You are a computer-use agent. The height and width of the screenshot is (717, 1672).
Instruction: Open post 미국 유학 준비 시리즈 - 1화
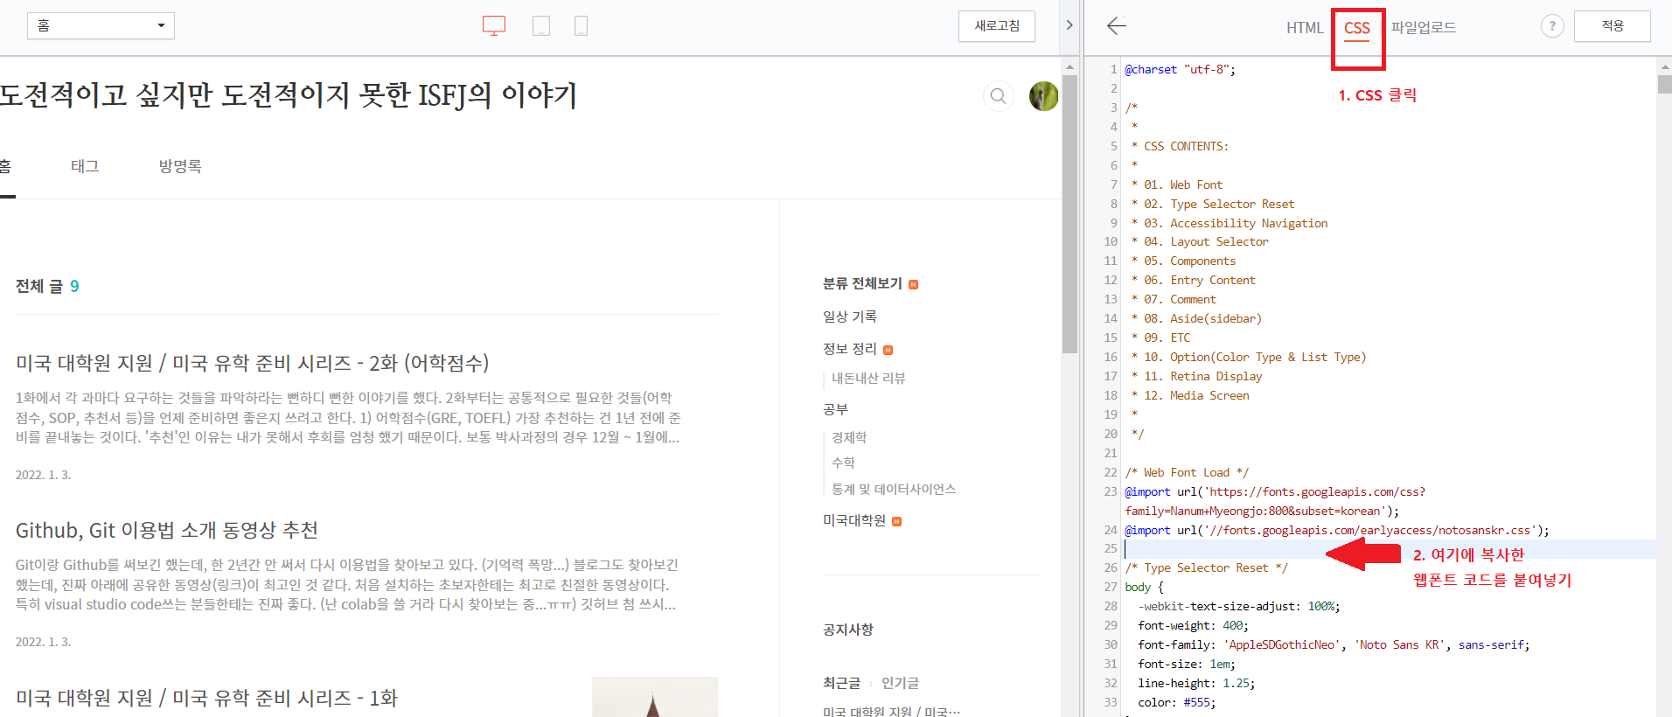tap(206, 698)
